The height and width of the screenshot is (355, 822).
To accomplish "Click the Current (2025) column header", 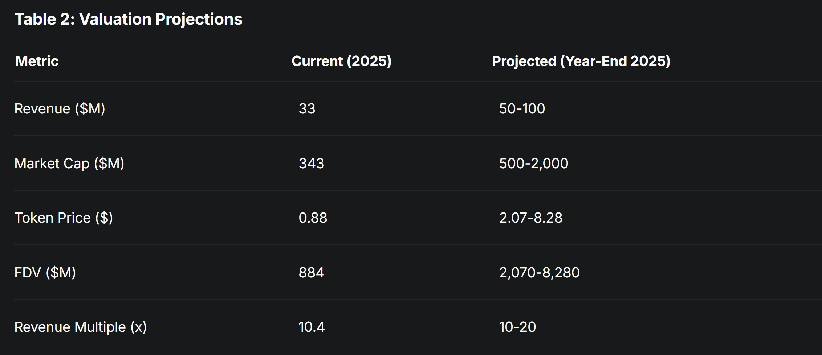I will (x=342, y=61).
